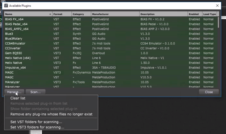Click the 3SA - TSEAUDIO manufacturer cell
This screenshot has width=226, height=134.
pyautogui.click(x=104, y=67)
